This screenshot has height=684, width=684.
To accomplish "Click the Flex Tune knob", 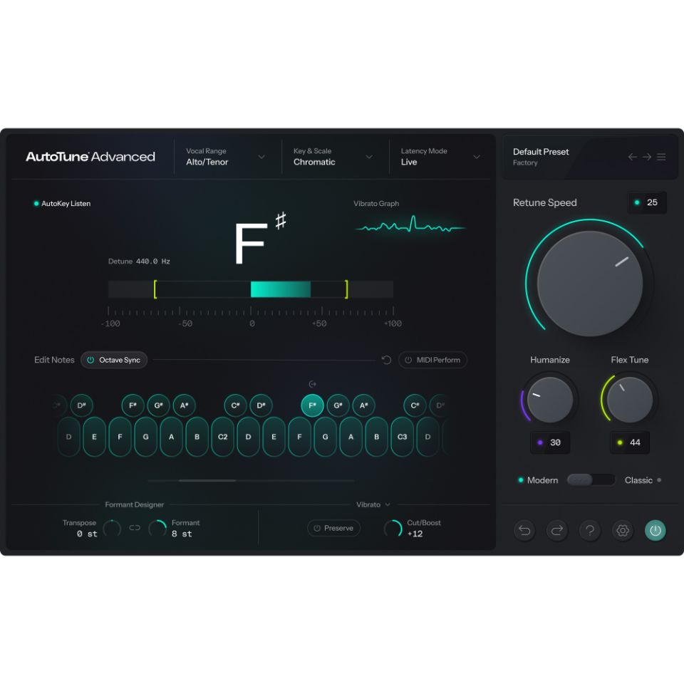I will (630, 400).
